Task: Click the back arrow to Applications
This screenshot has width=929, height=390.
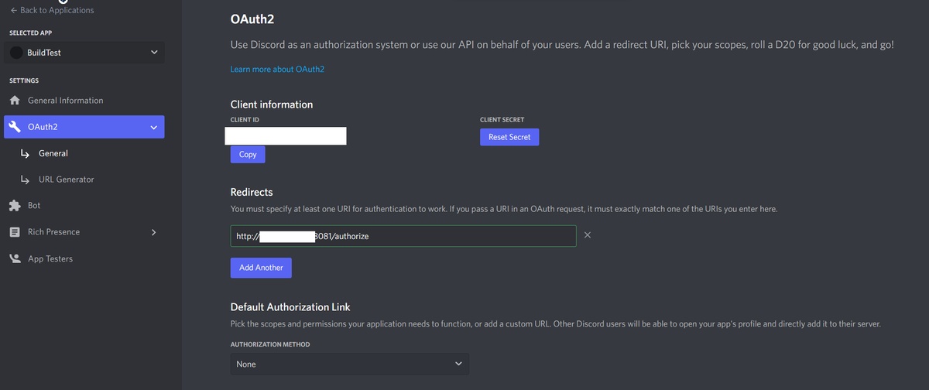Action: (15, 10)
